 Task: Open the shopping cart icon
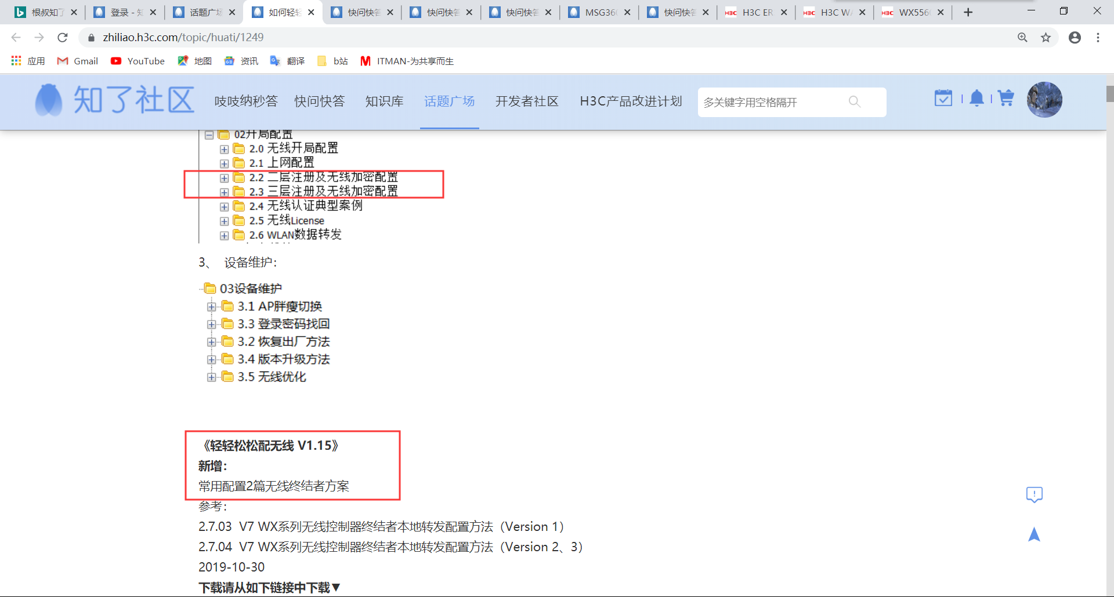[1006, 98]
